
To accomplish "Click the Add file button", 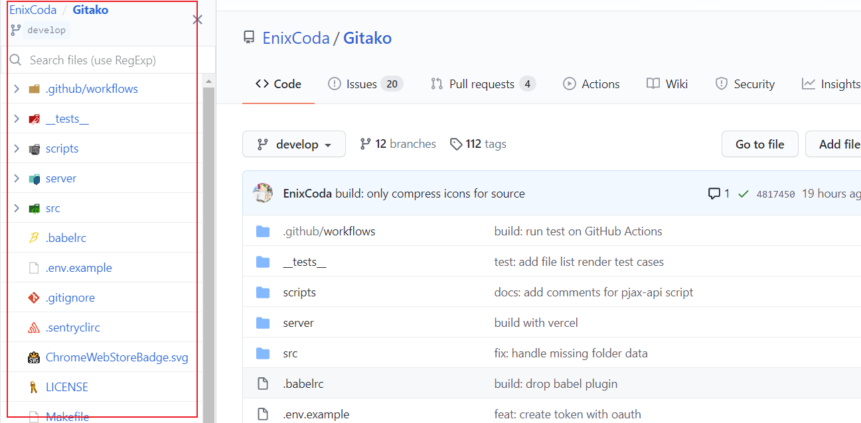I will pos(834,144).
